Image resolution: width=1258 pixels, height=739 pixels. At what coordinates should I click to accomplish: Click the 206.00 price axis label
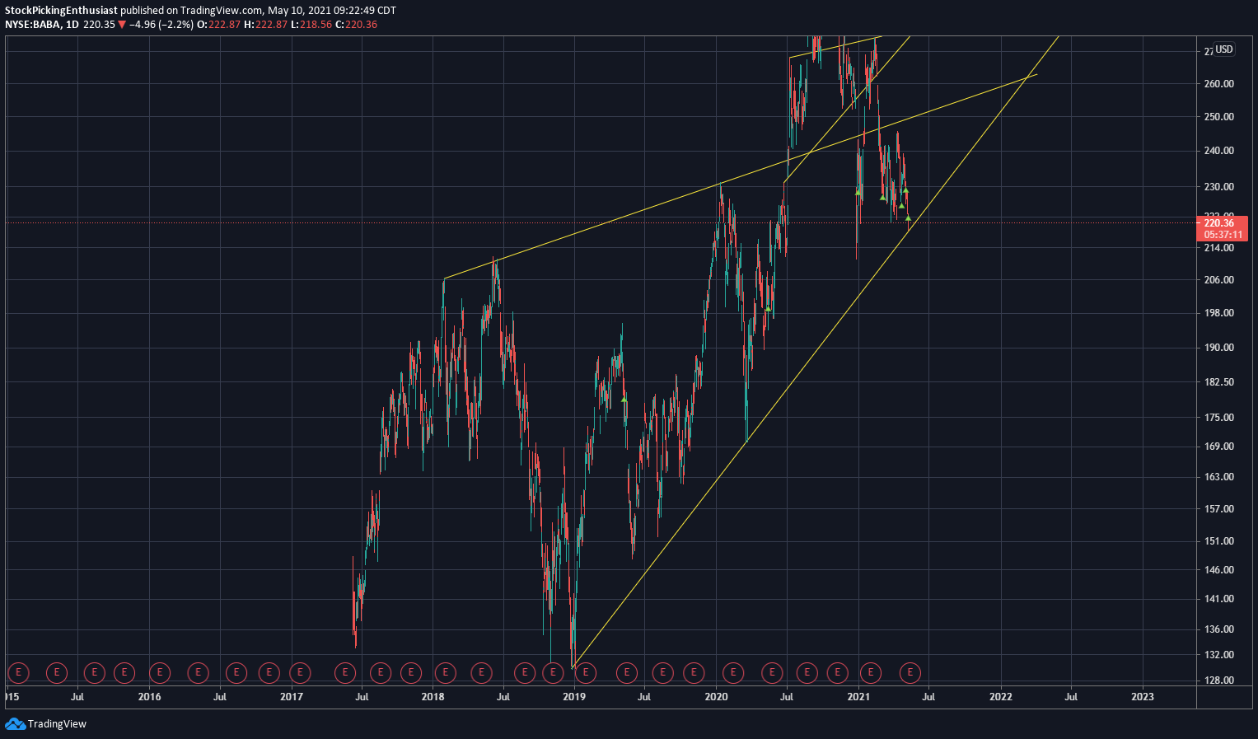coord(1219,280)
